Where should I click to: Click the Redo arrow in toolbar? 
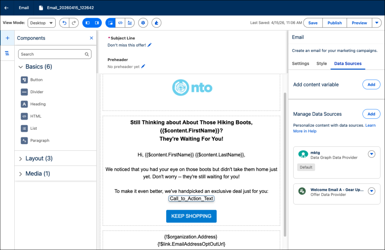74,23
